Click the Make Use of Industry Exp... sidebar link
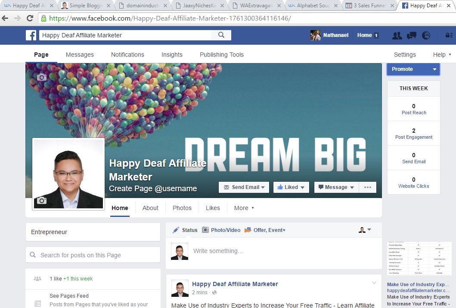The width and height of the screenshot is (456, 308). [418, 284]
